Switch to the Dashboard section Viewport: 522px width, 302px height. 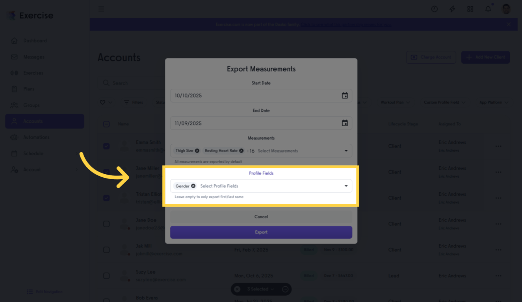[34, 40]
